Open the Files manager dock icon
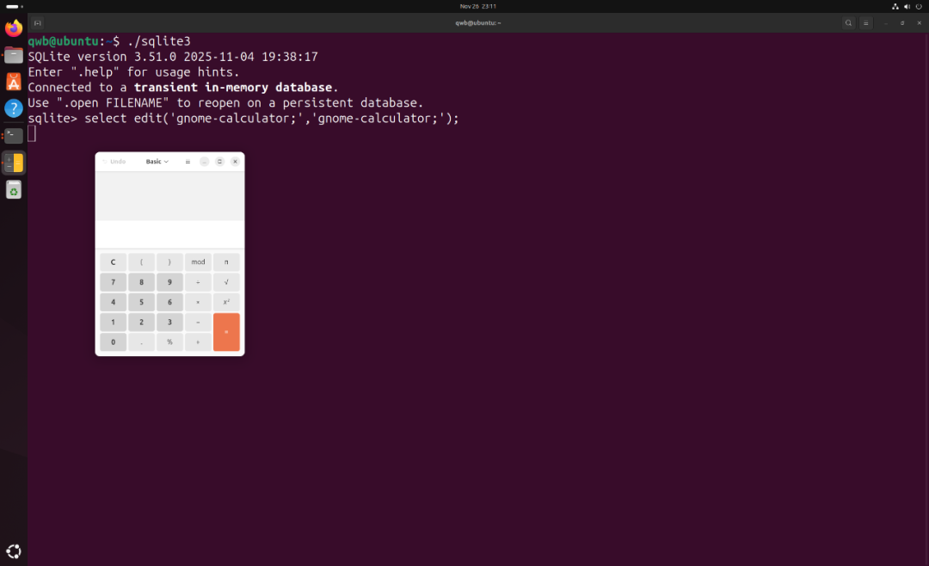The image size is (929, 566). (x=14, y=55)
